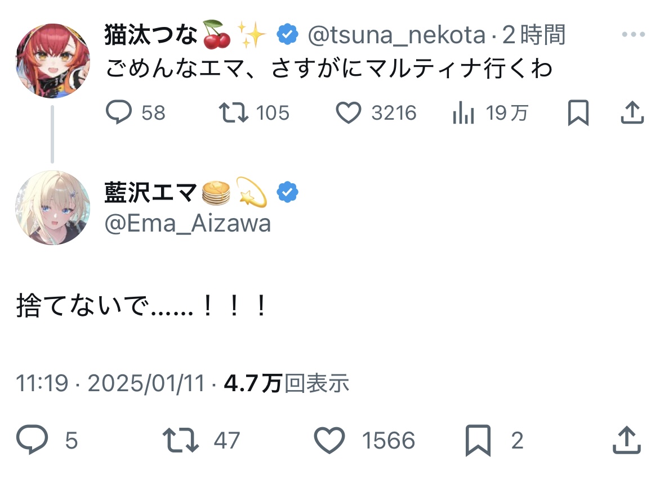The image size is (664, 480).
Task: Retweet 猫汰つな's post
Action: click(x=234, y=114)
